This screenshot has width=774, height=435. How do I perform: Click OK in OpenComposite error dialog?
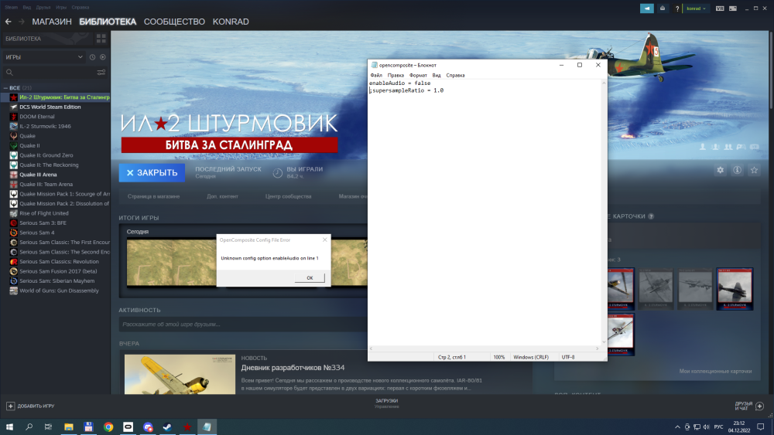tap(310, 278)
